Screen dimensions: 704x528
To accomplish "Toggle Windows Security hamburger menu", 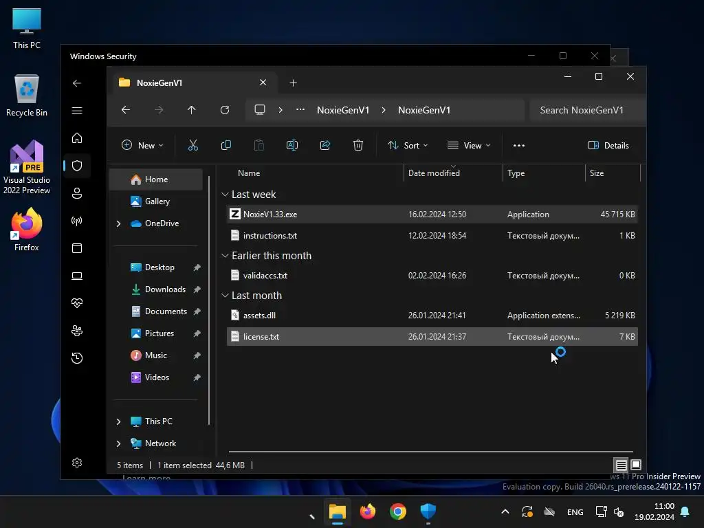I will click(77, 111).
